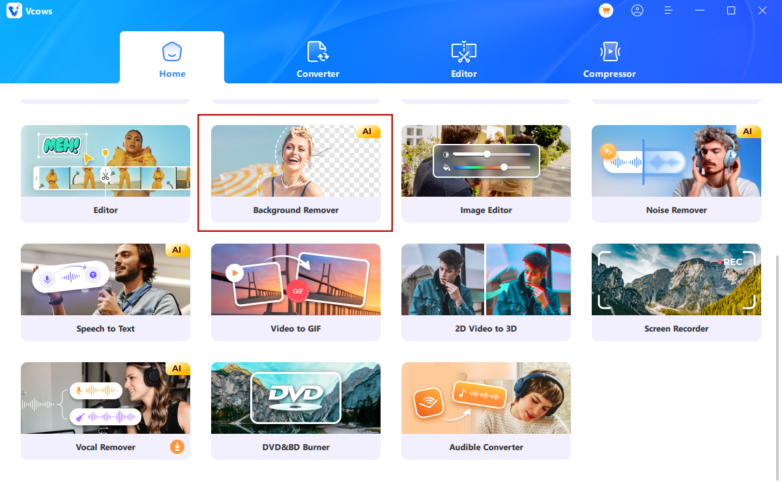Click the AI badge on Vocal Remover
The height and width of the screenshot is (482, 782).
(x=177, y=369)
